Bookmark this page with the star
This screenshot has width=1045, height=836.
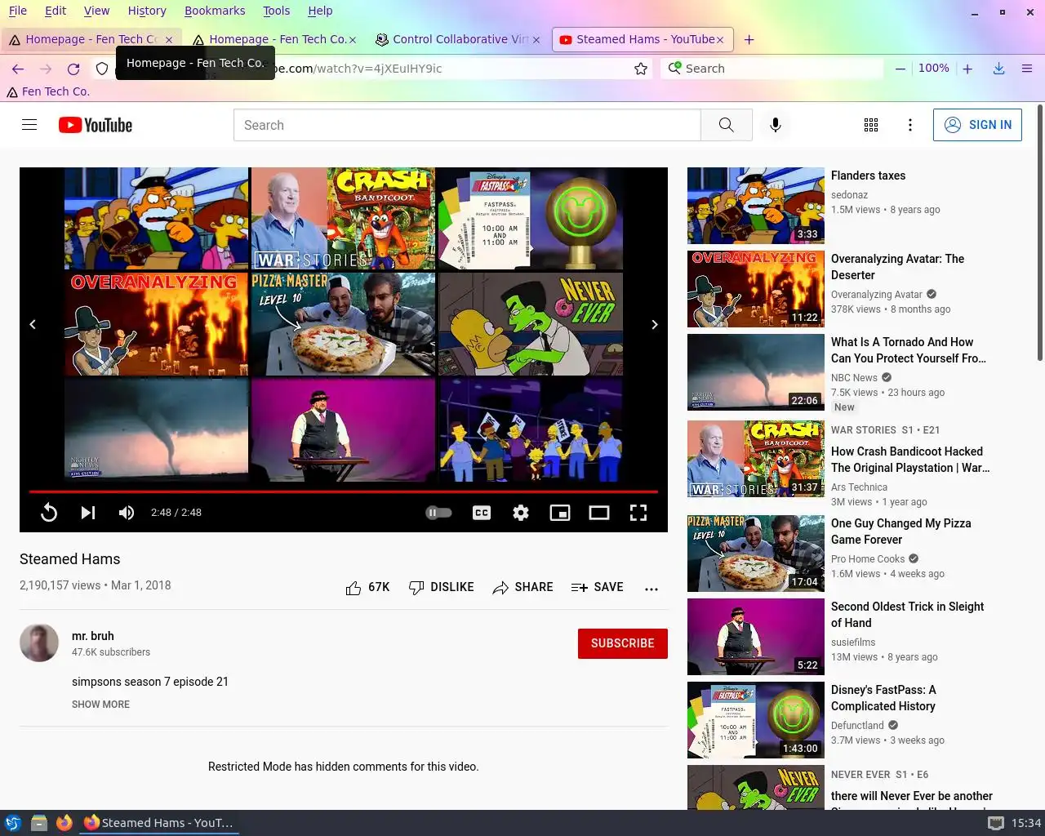tap(641, 69)
